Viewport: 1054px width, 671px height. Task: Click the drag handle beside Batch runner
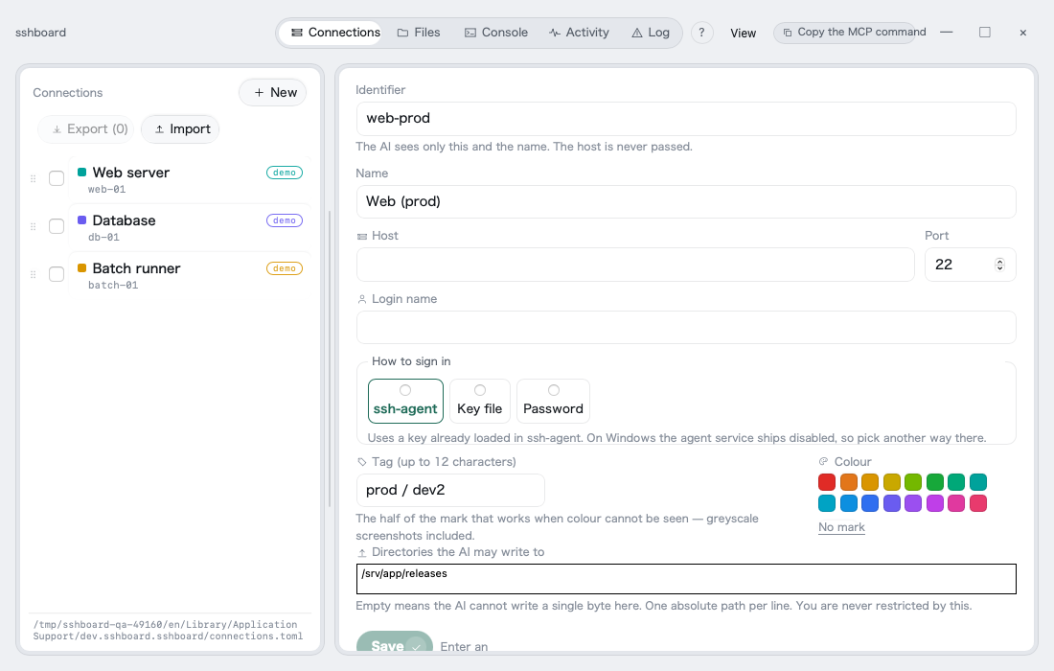click(x=33, y=274)
